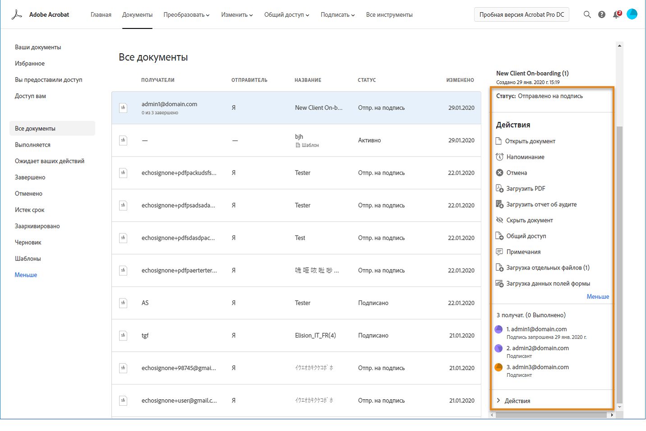Open the notifications bell icon
This screenshot has height=431, width=646.
pyautogui.click(x=616, y=14)
